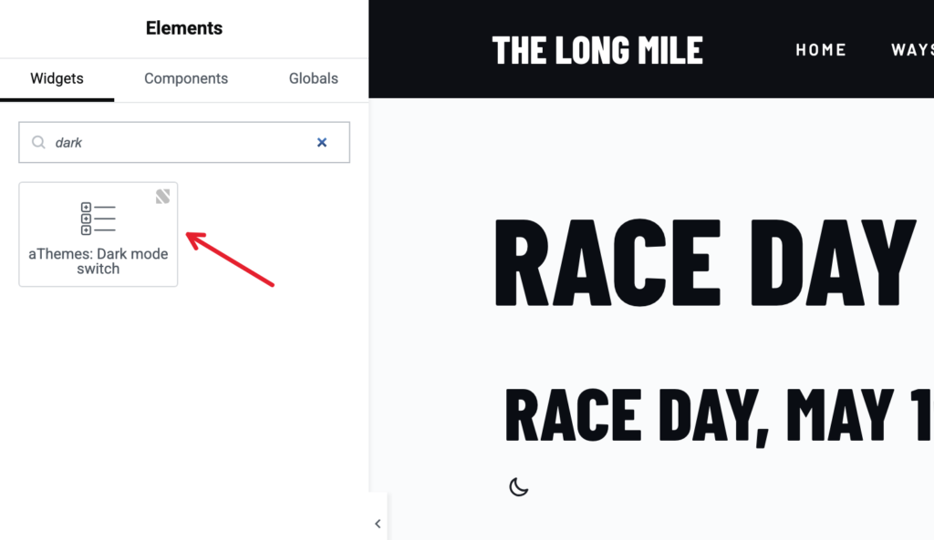Click the Elements panel title
934x540 pixels.
tap(184, 28)
